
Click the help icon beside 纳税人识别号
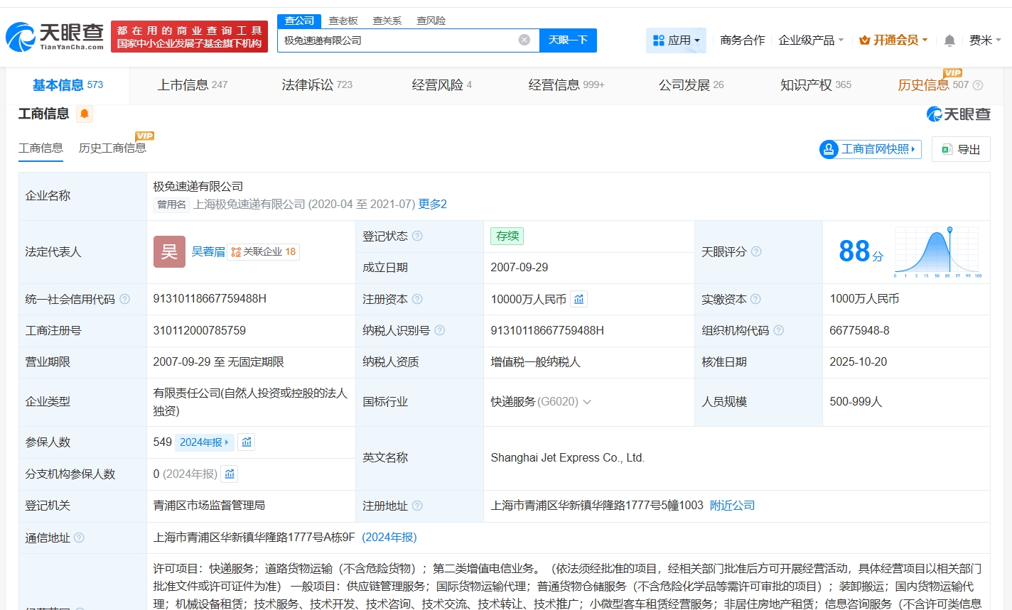click(439, 330)
